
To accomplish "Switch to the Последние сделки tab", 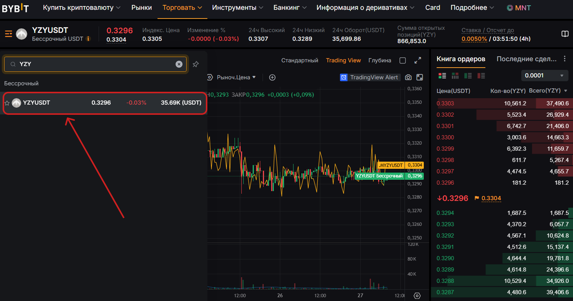I will 526,59.
